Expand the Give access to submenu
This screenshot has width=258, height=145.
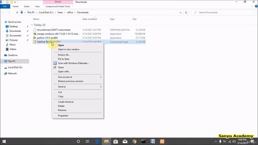click(x=78, y=77)
